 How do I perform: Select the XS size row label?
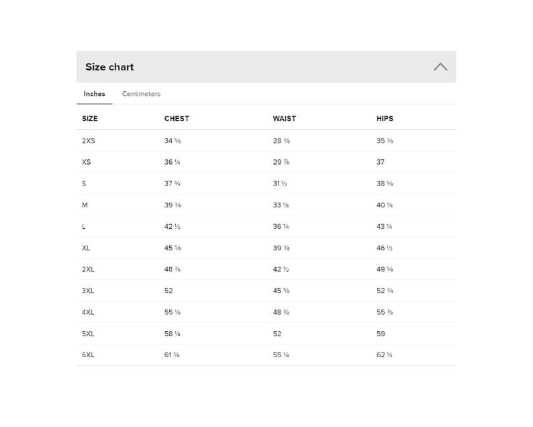tap(87, 162)
